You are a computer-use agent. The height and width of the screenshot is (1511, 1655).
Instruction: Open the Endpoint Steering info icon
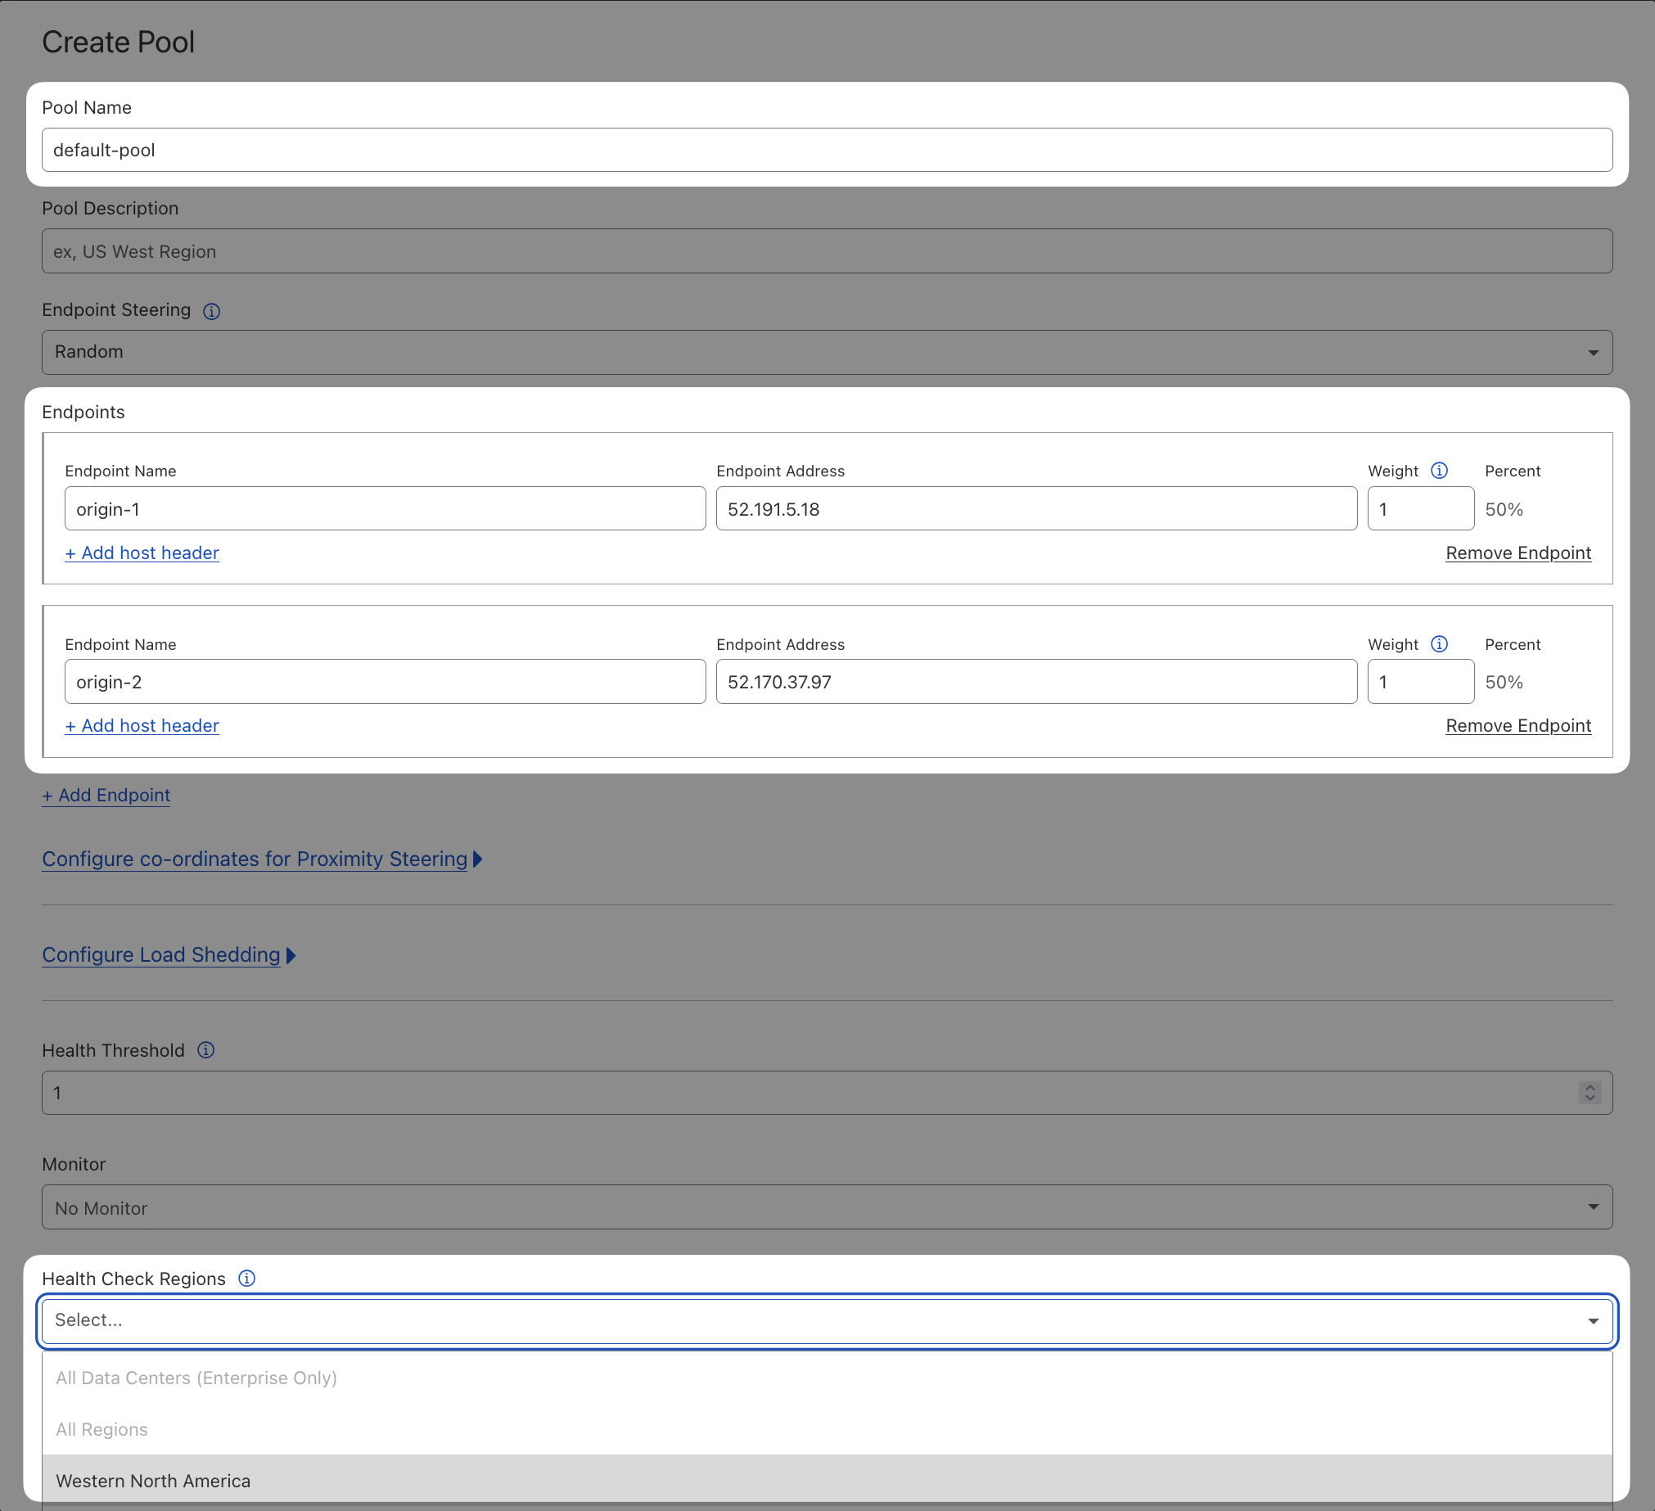pos(211,311)
